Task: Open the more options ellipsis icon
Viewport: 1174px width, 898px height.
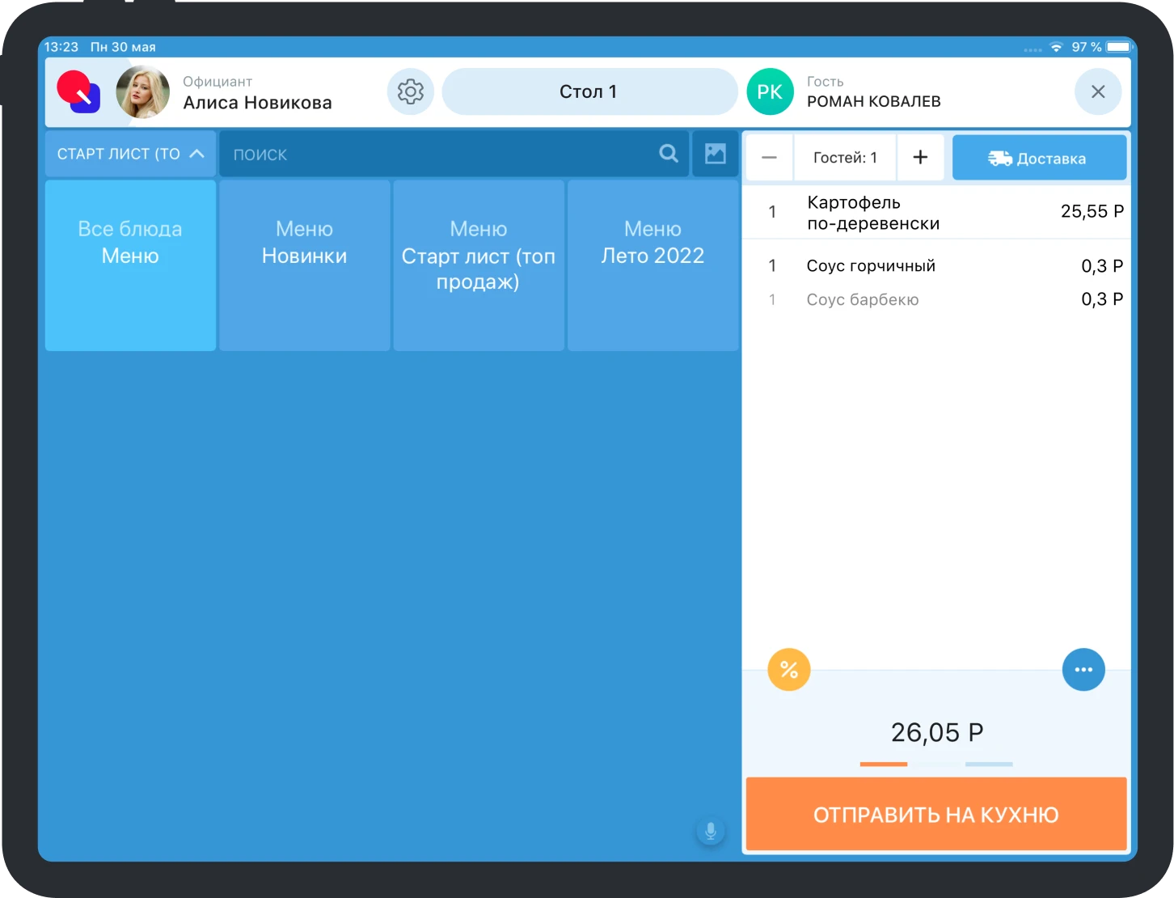Action: [x=1083, y=669]
